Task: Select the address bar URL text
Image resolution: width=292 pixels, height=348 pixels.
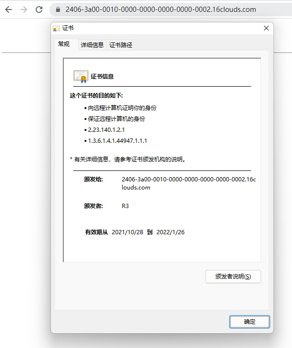Action: 161,10
